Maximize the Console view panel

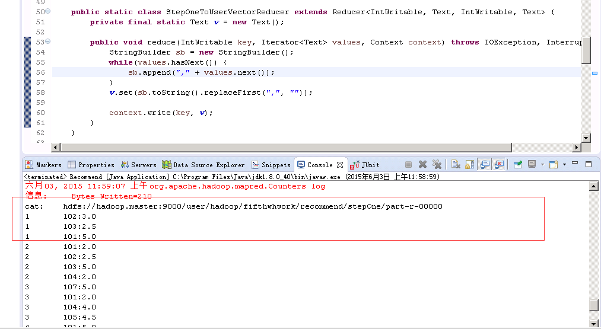pyautogui.click(x=589, y=164)
